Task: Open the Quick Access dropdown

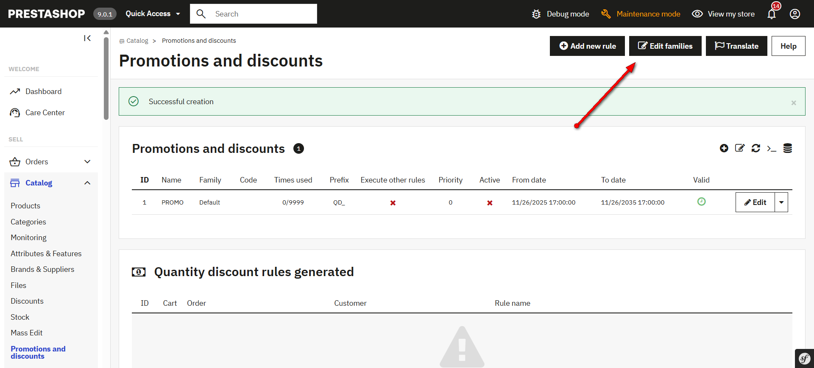Action: (x=153, y=14)
